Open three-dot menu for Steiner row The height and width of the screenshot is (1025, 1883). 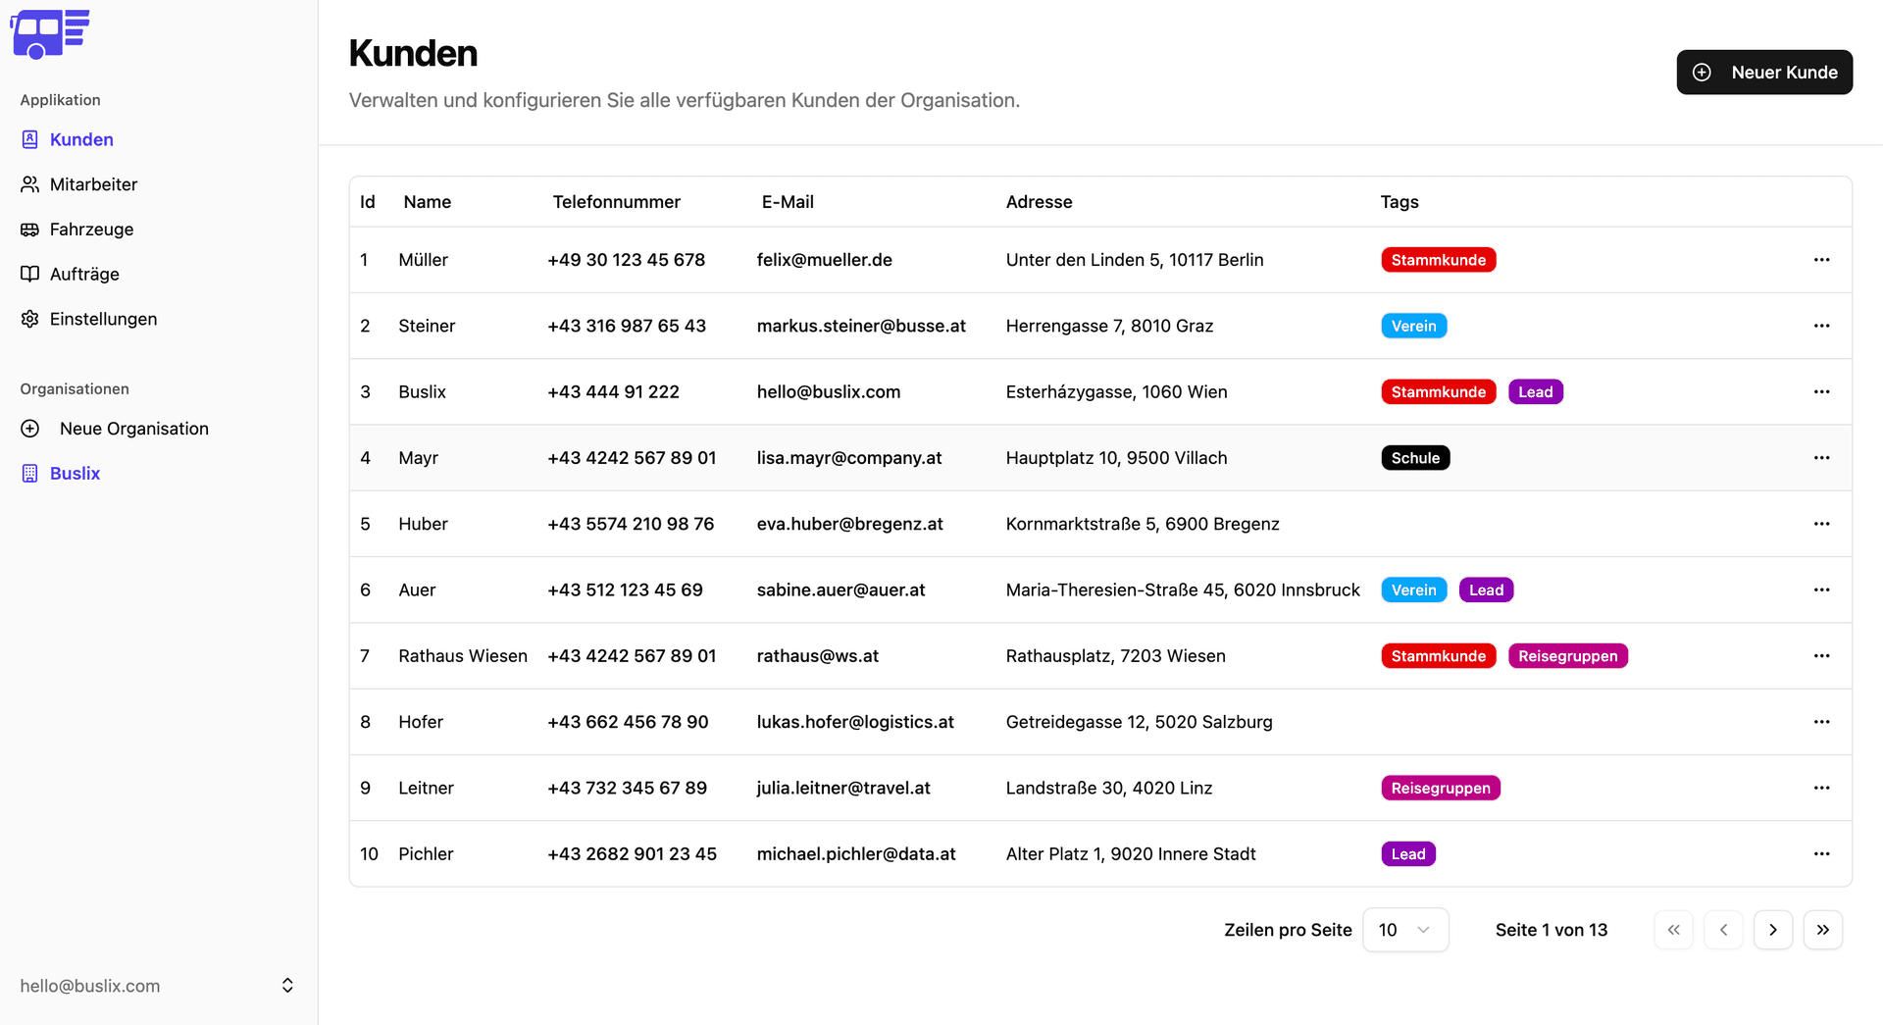1821,326
